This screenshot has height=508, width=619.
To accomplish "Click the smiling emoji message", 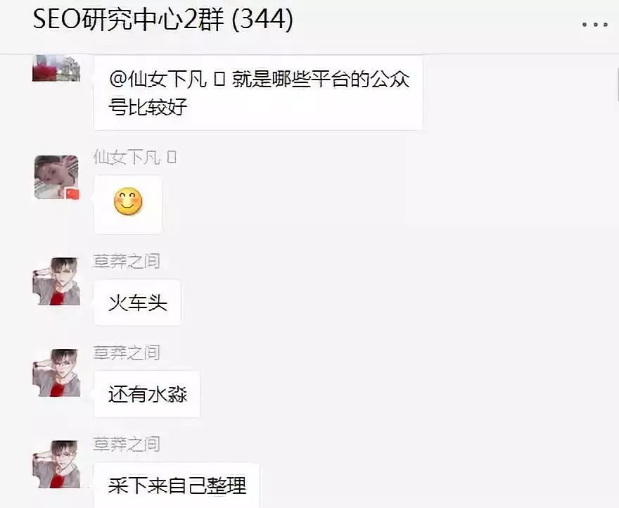I will 128,202.
